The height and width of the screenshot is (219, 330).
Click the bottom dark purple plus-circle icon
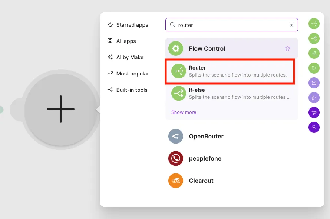click(314, 127)
